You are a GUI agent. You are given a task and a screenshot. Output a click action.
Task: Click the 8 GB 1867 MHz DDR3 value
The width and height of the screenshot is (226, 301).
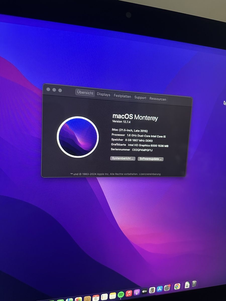(139, 140)
